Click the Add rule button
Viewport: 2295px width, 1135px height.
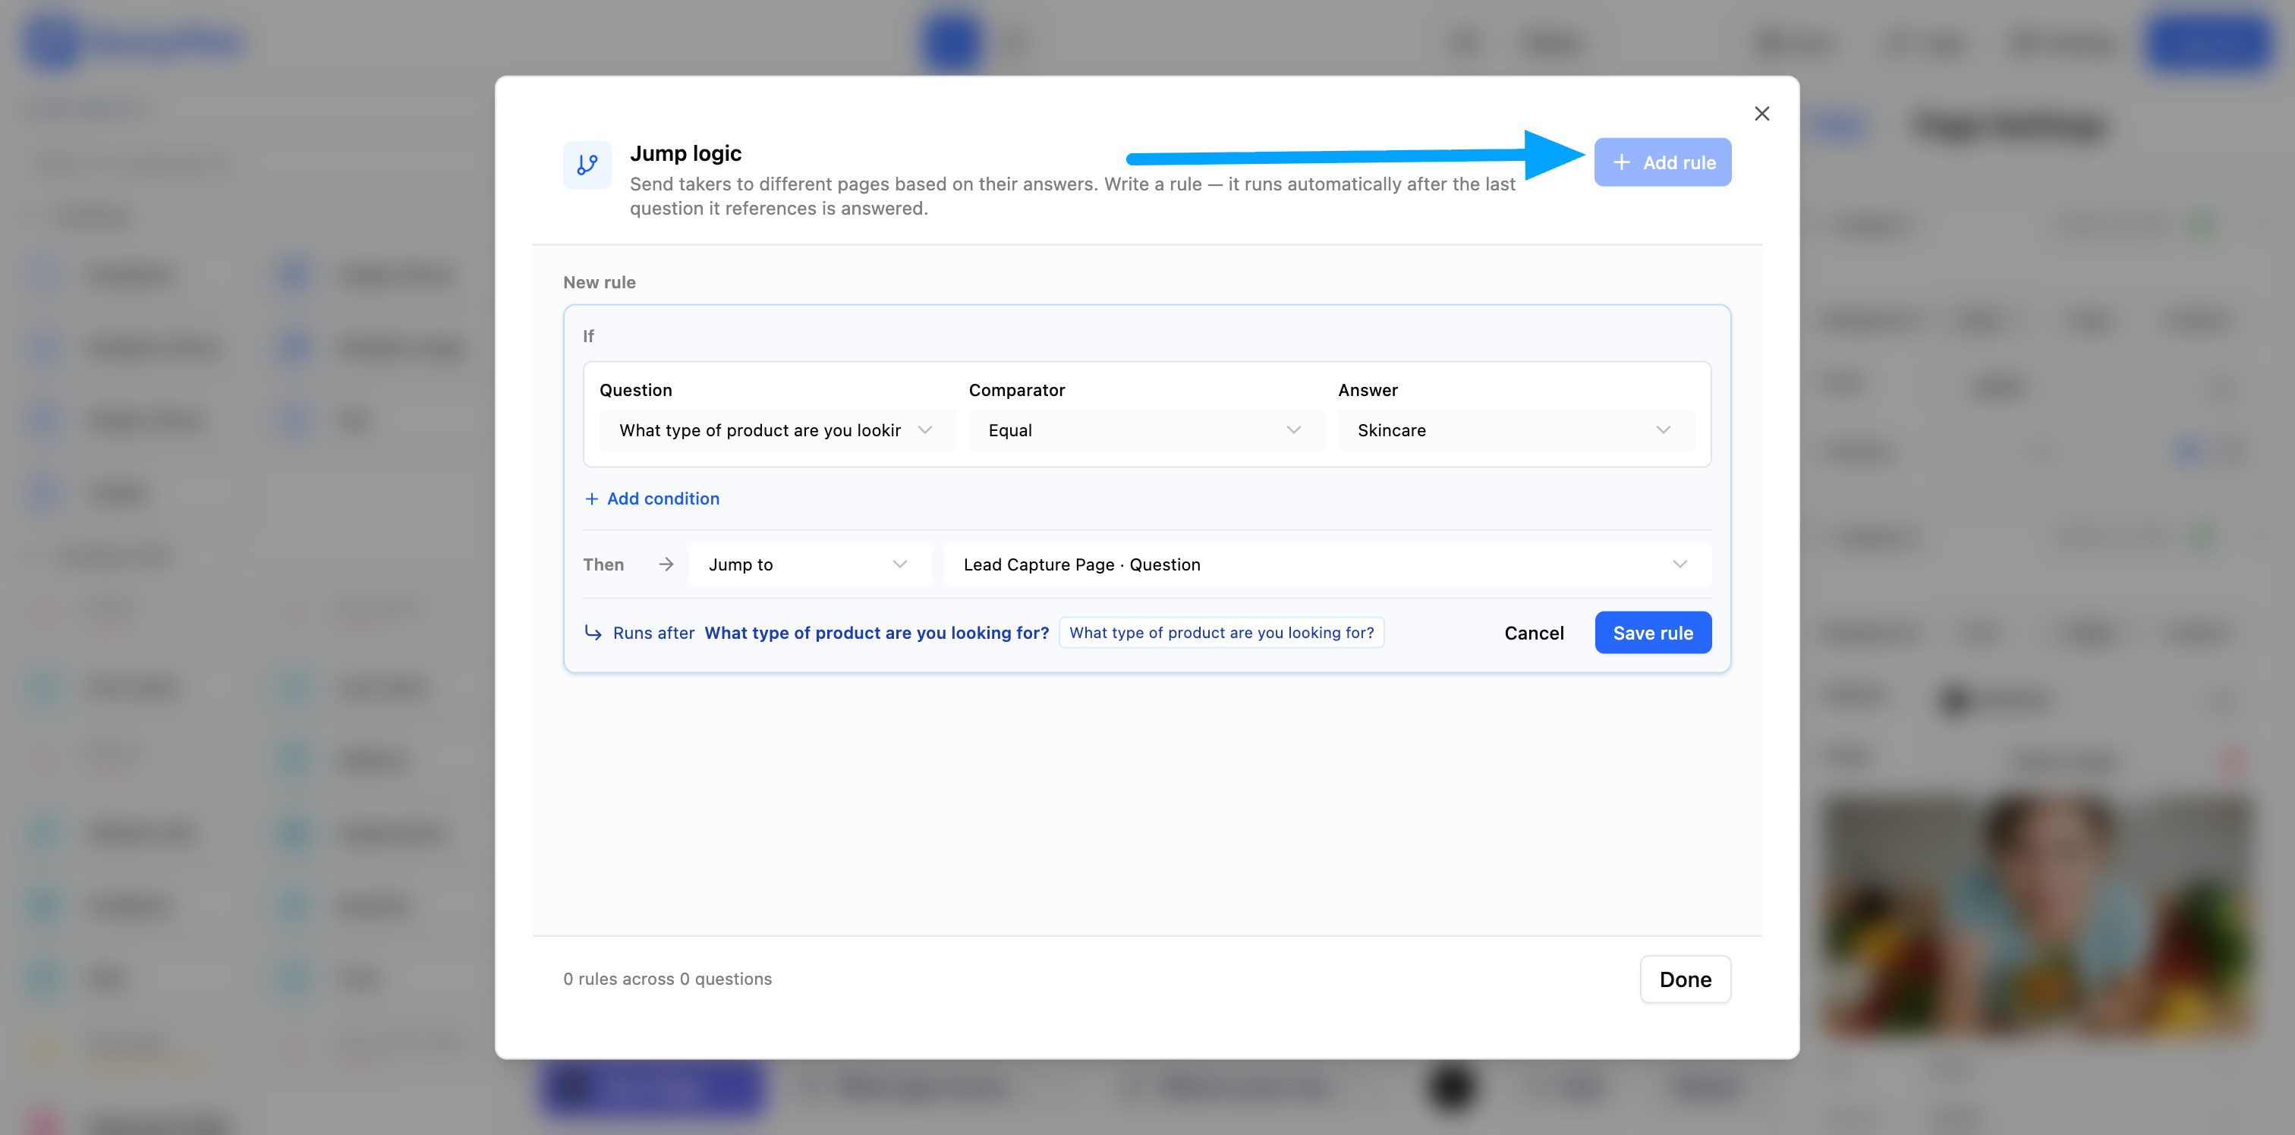1663,162
